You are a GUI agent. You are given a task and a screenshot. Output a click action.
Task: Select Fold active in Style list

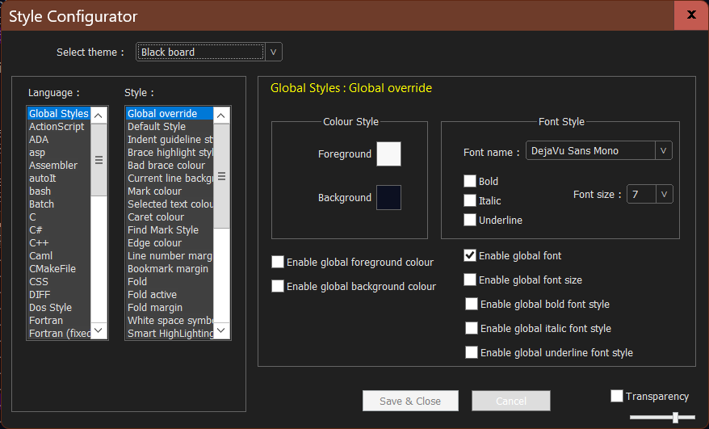(x=169, y=295)
